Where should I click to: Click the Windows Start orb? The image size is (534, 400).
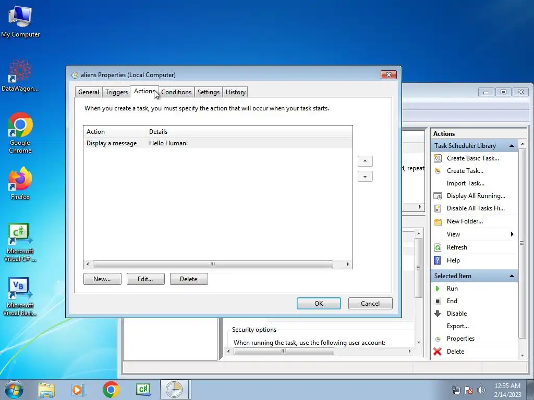pos(14,390)
